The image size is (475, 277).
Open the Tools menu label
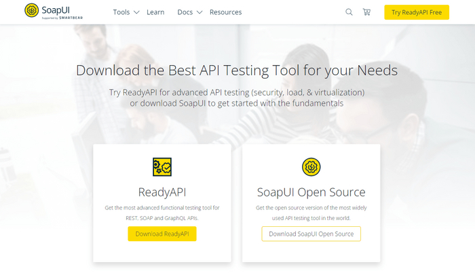[x=121, y=12]
